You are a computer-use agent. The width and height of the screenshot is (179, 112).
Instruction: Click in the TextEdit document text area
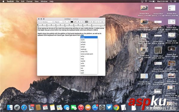click(71, 51)
